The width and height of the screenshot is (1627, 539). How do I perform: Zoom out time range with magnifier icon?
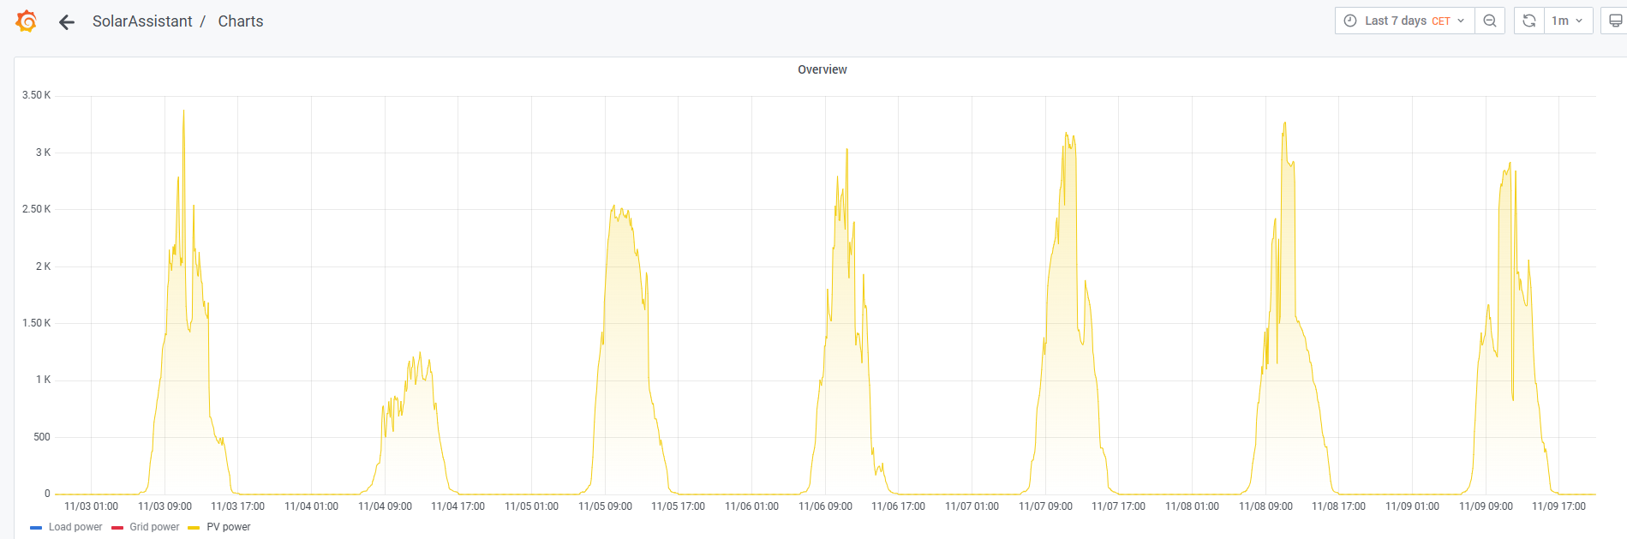pyautogui.click(x=1490, y=21)
